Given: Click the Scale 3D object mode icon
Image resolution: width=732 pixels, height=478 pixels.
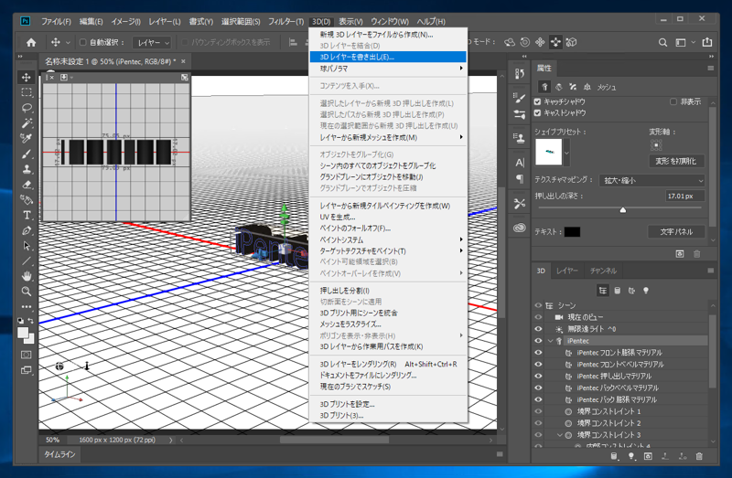Looking at the screenshot, I should [571, 42].
